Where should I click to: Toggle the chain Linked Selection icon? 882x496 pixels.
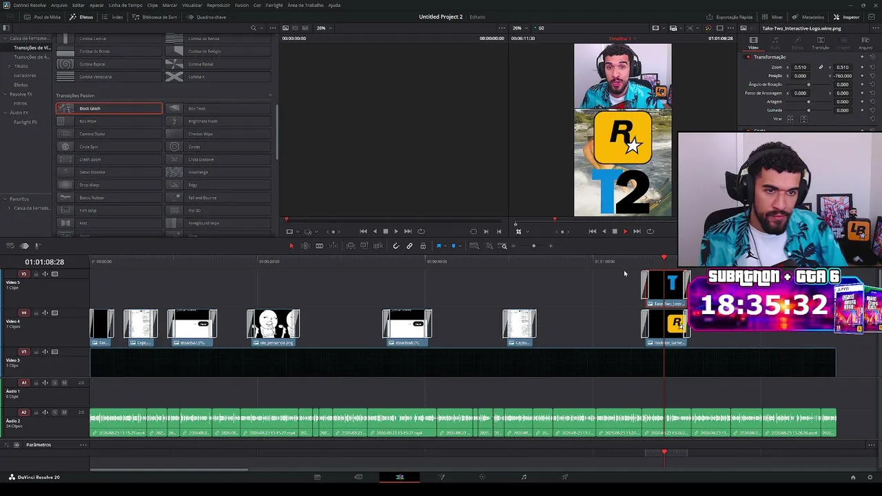(409, 246)
